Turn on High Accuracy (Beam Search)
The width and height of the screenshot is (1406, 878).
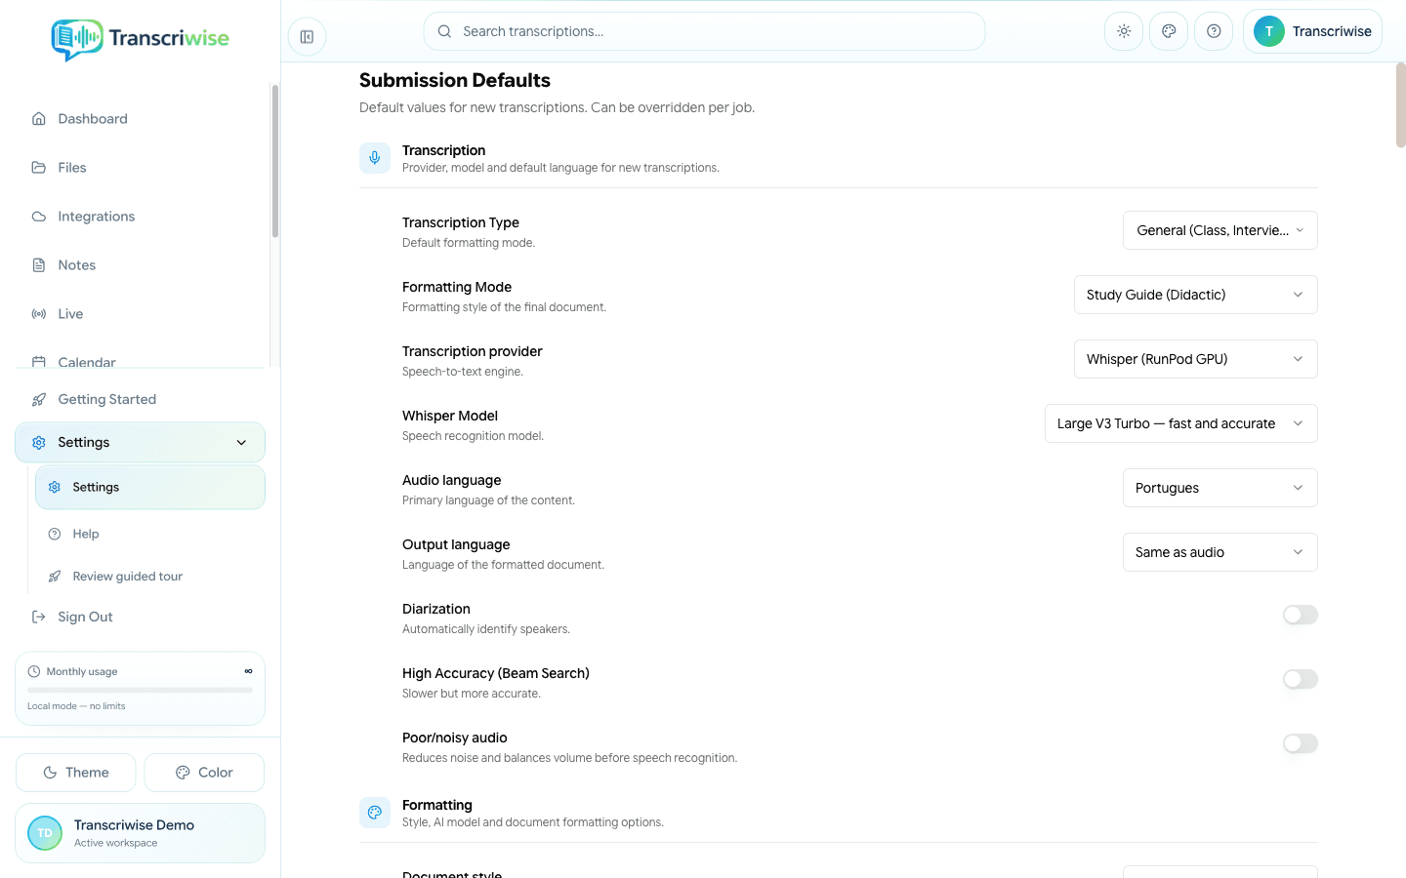point(1301,679)
